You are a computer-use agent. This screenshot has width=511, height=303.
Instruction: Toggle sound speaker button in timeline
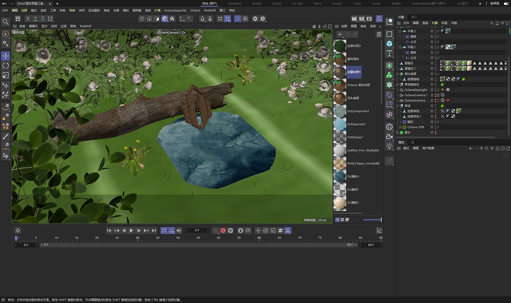tap(179, 231)
